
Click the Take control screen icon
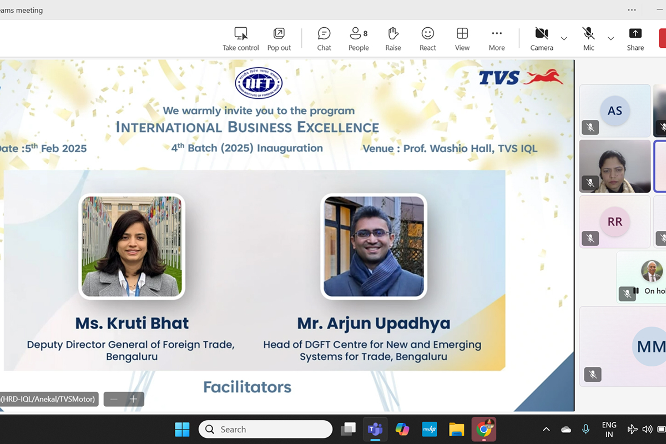(241, 33)
